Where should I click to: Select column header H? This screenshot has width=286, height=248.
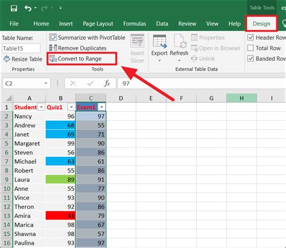[241, 98]
